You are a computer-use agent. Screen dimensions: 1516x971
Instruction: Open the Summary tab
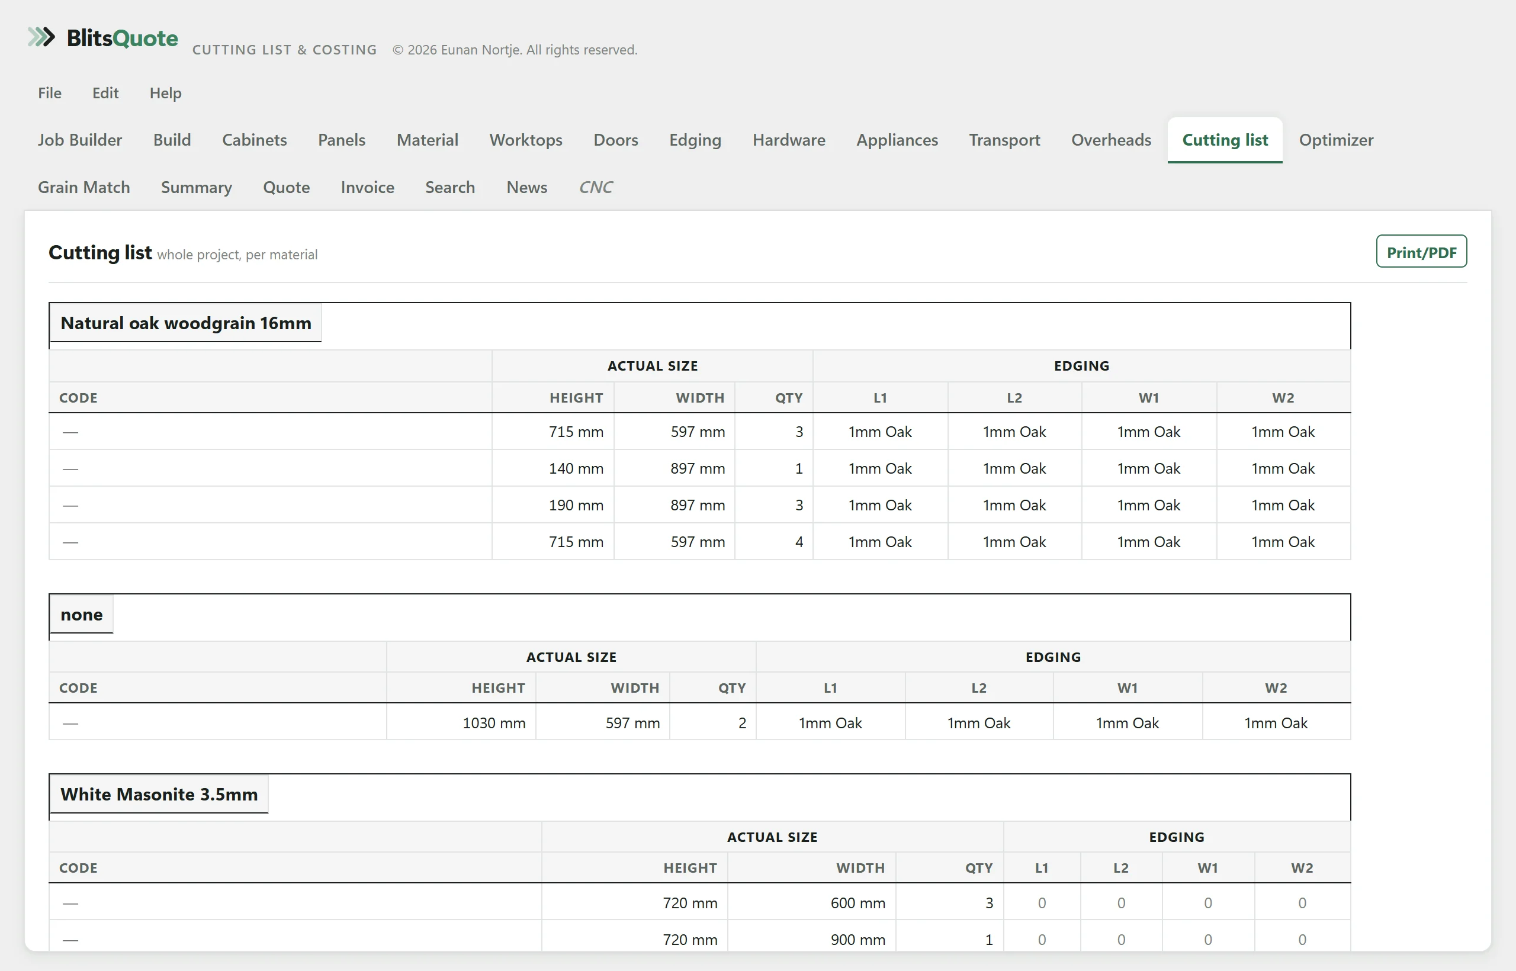coord(196,187)
